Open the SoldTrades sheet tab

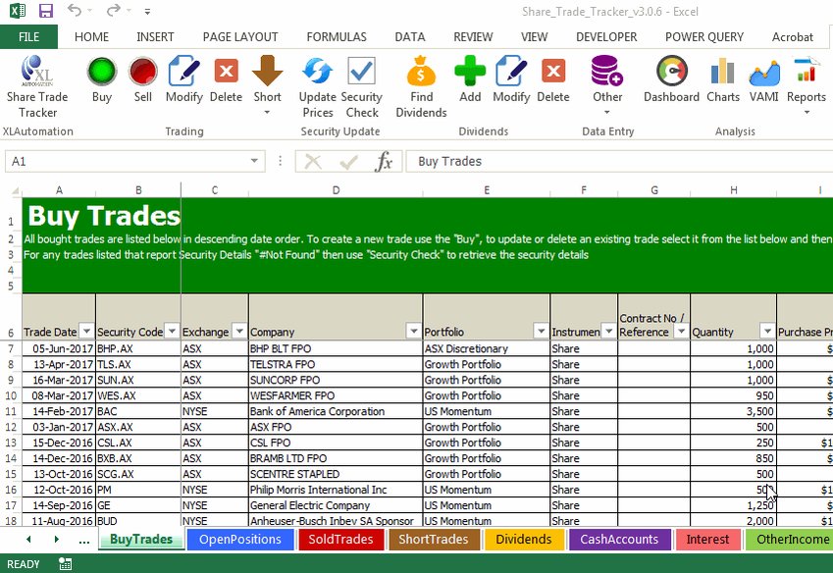[340, 539]
